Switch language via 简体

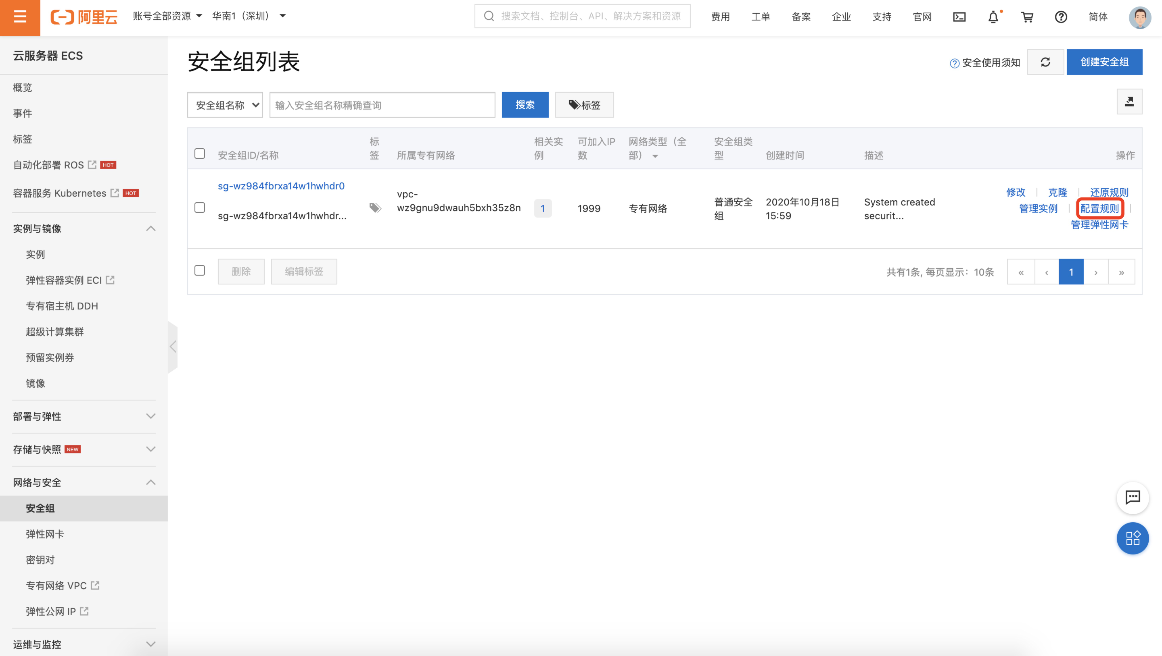pyautogui.click(x=1098, y=17)
